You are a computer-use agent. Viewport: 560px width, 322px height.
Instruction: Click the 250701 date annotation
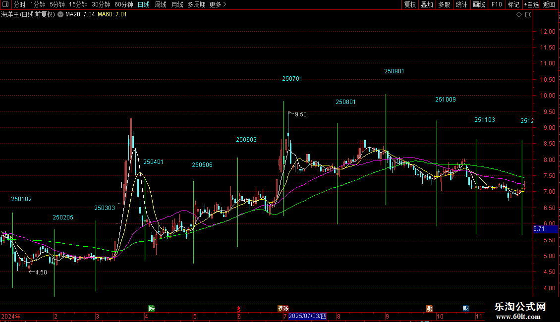tap(292, 79)
